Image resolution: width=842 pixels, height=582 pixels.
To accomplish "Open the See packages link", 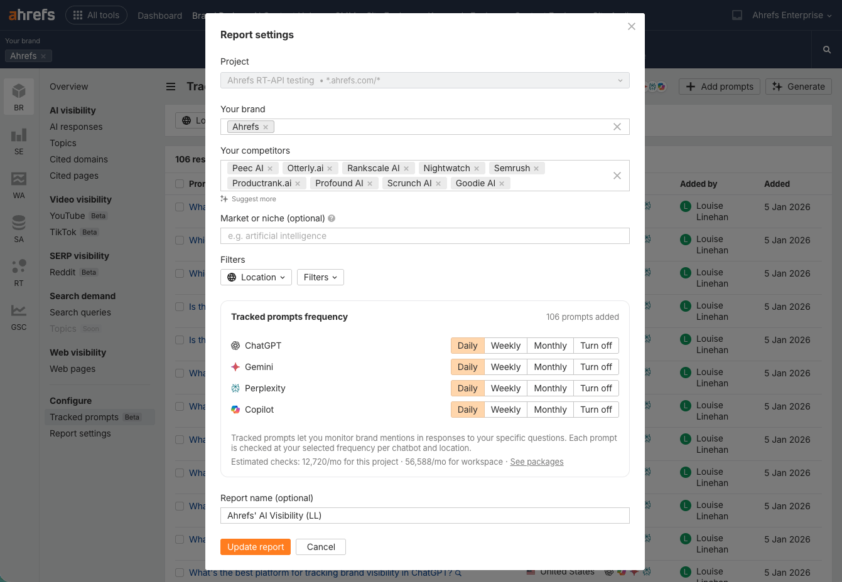I will [537, 461].
